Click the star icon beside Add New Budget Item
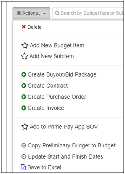This screenshot has height=174, width=125. (x=25, y=45)
